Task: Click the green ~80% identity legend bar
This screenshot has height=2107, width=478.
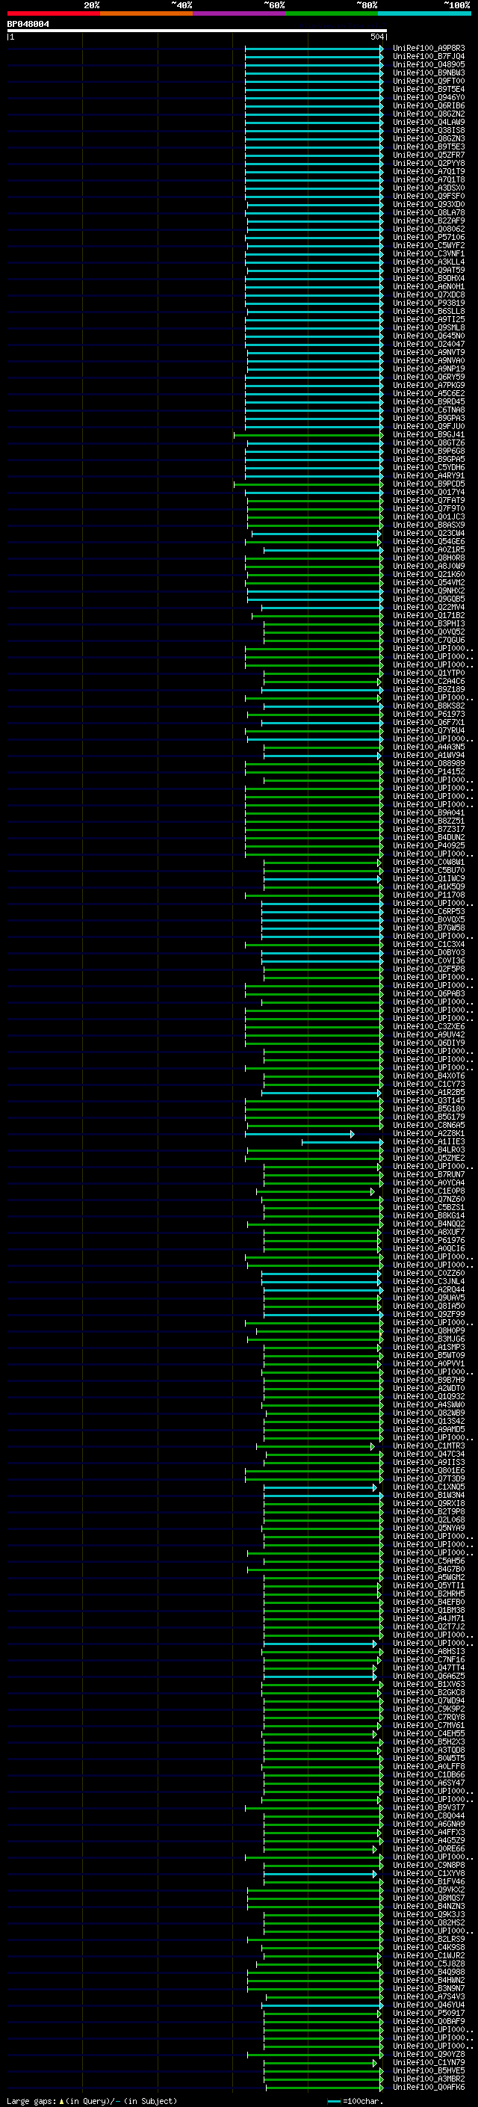Action: tap(332, 13)
